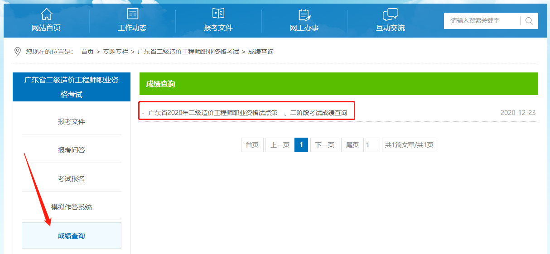This screenshot has height=254, width=550.
Task: Click the news list icon above 工作动态
Action: click(x=132, y=14)
